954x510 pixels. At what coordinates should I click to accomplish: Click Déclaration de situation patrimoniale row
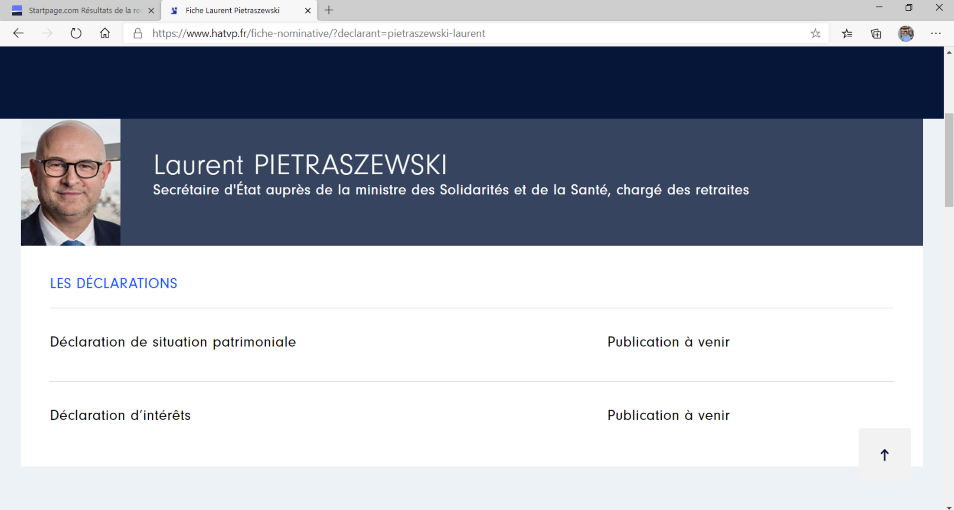tap(173, 342)
